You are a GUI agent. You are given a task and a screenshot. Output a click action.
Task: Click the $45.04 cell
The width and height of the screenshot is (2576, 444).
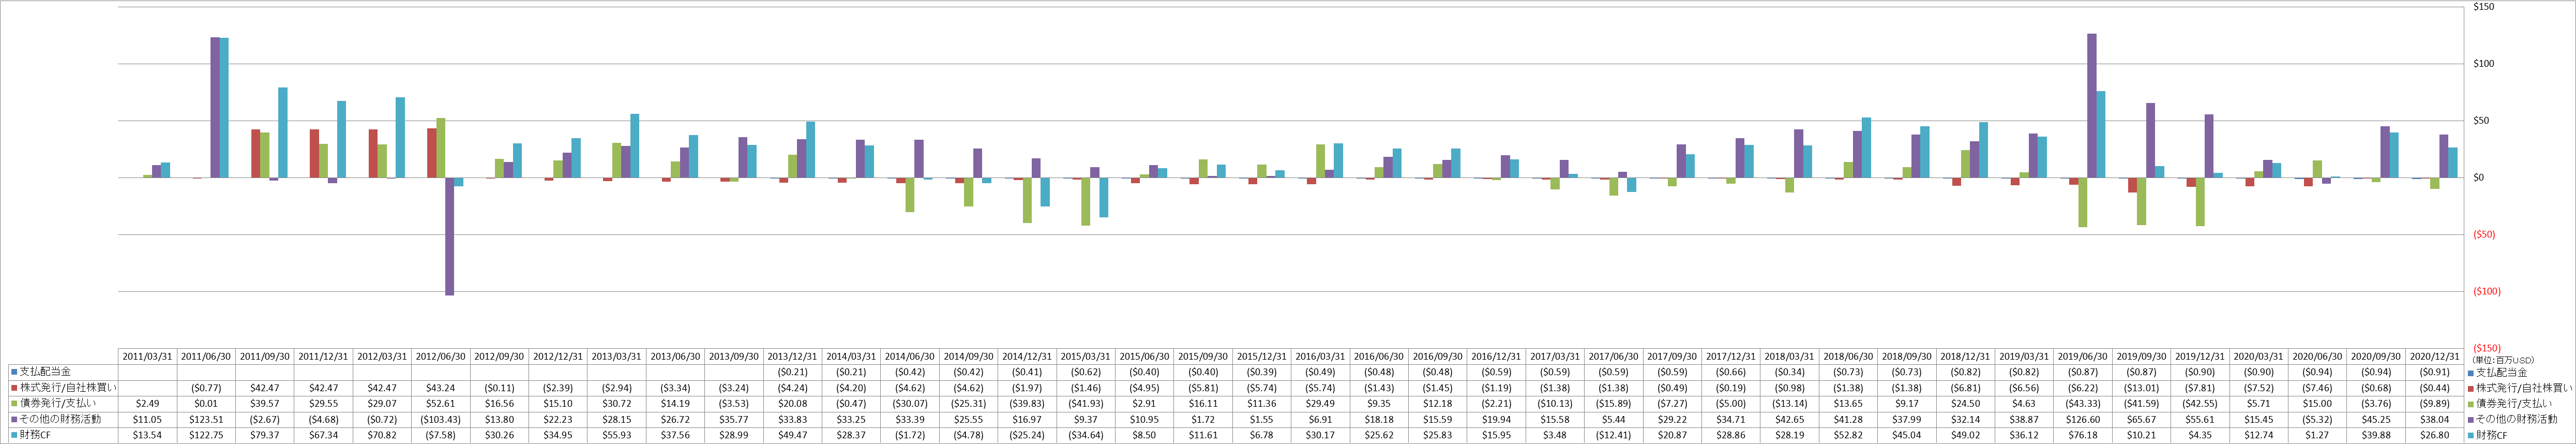1906,436
